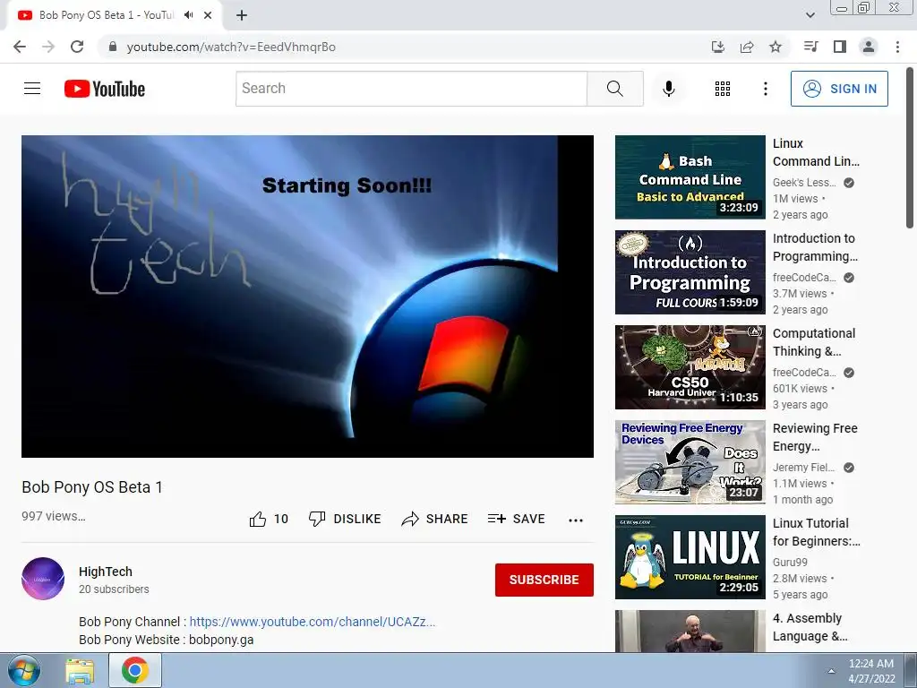Open a new Chrome tab
The width and height of the screenshot is (917, 688).
(242, 16)
